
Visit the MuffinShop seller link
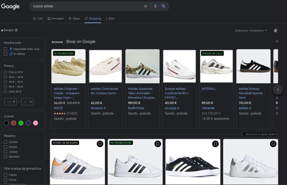click(x=136, y=108)
